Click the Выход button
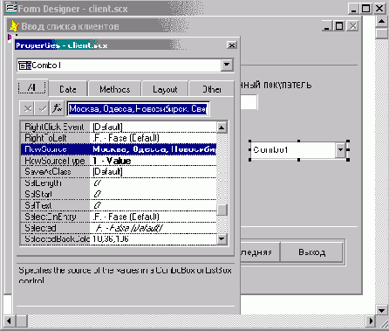 pos(311,252)
